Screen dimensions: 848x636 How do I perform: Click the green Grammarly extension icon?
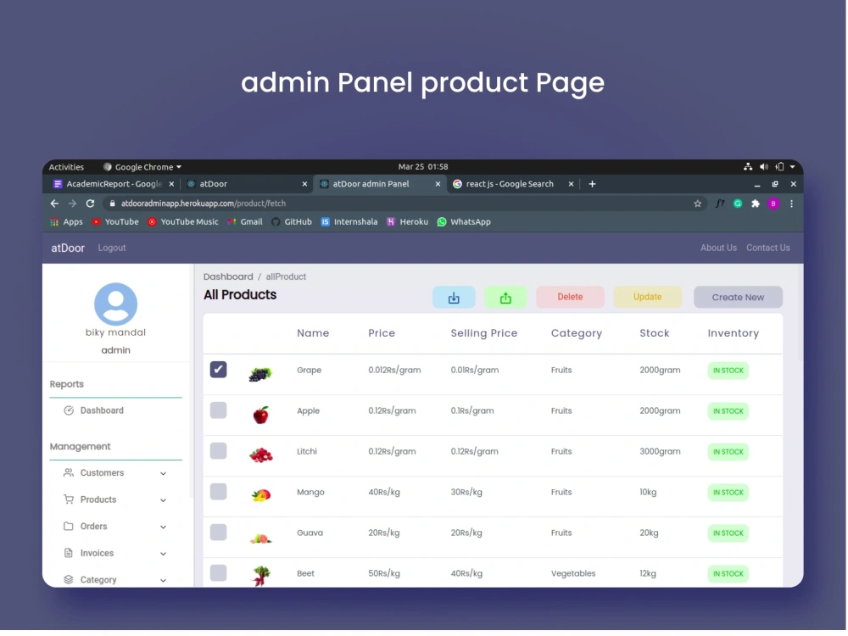point(739,204)
